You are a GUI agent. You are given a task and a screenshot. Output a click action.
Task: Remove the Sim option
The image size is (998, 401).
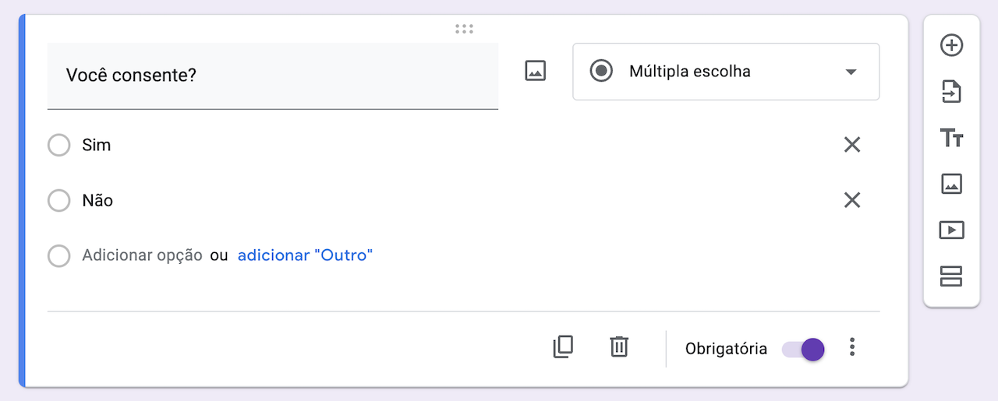coord(852,145)
